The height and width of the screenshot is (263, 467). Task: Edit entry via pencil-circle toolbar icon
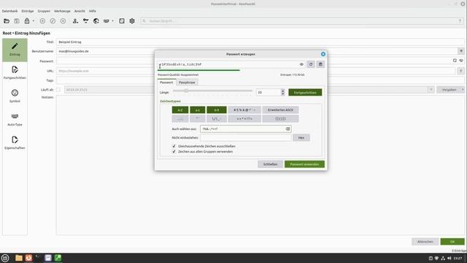[53, 21]
